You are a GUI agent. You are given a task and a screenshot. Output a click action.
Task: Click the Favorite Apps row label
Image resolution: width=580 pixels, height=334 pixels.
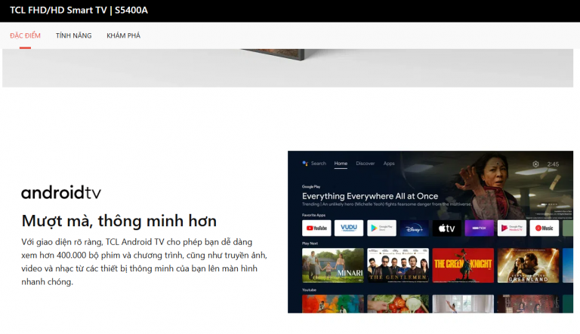(313, 215)
